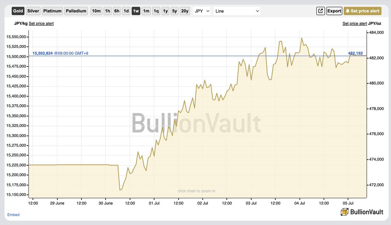
Task: Click the current price label 482,192
Action: click(x=355, y=53)
